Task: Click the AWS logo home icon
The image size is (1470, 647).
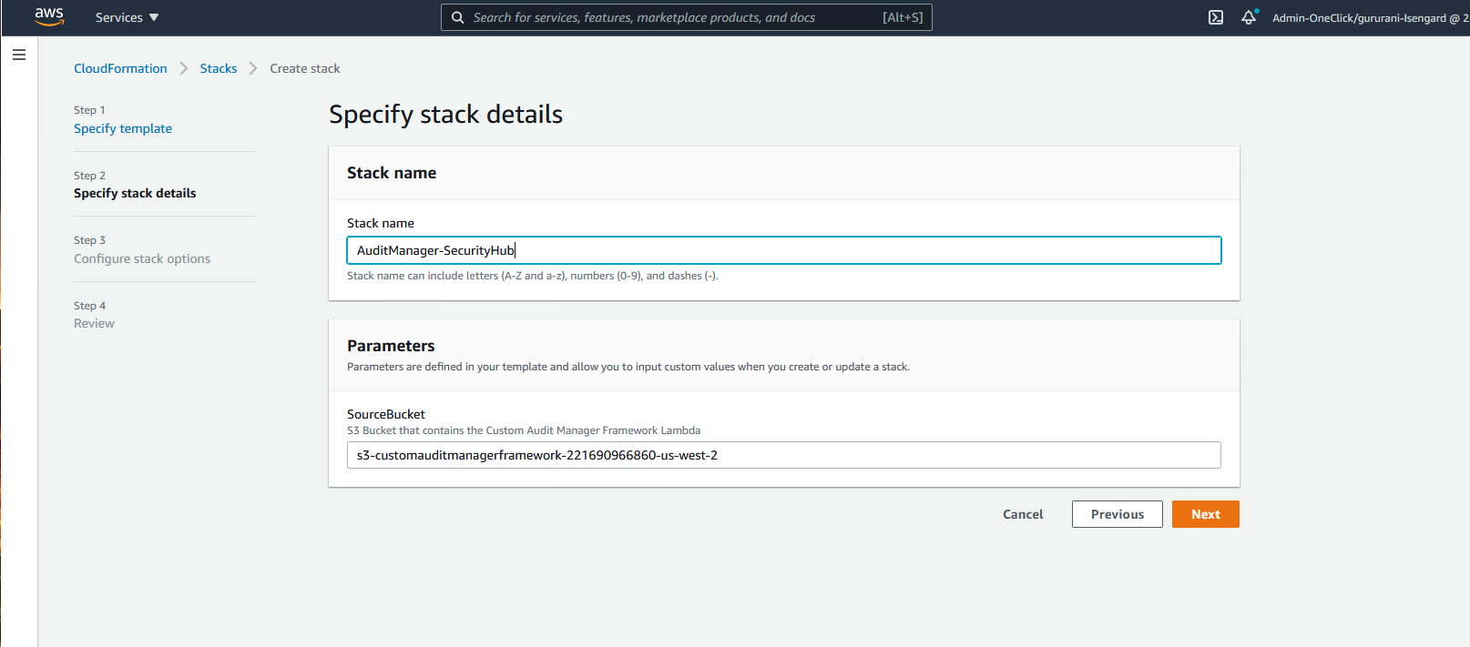Action: coord(49,17)
